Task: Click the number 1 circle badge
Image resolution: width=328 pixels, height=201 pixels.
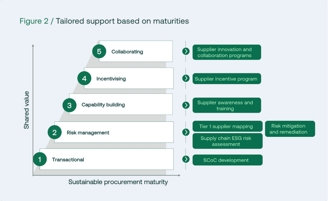Action: tap(40, 159)
